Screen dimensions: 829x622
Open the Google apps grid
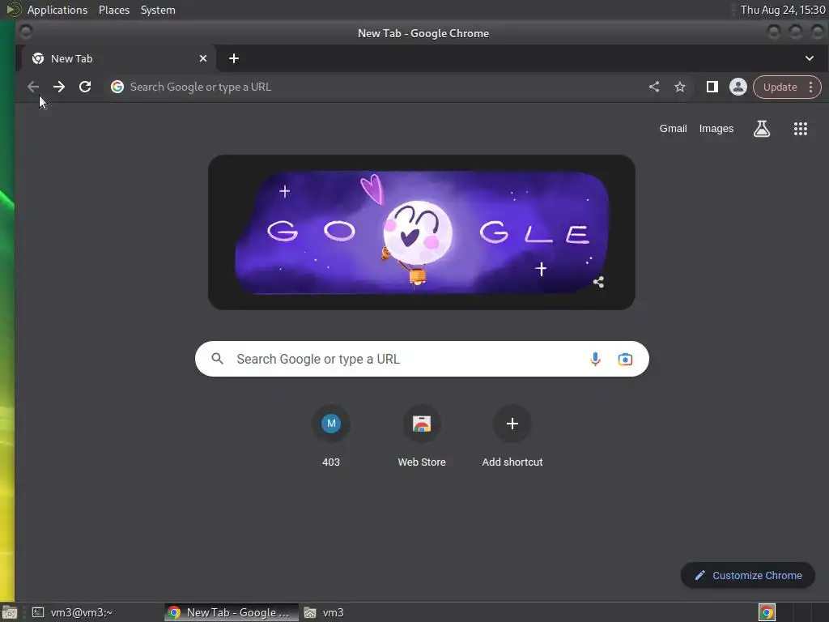(801, 129)
